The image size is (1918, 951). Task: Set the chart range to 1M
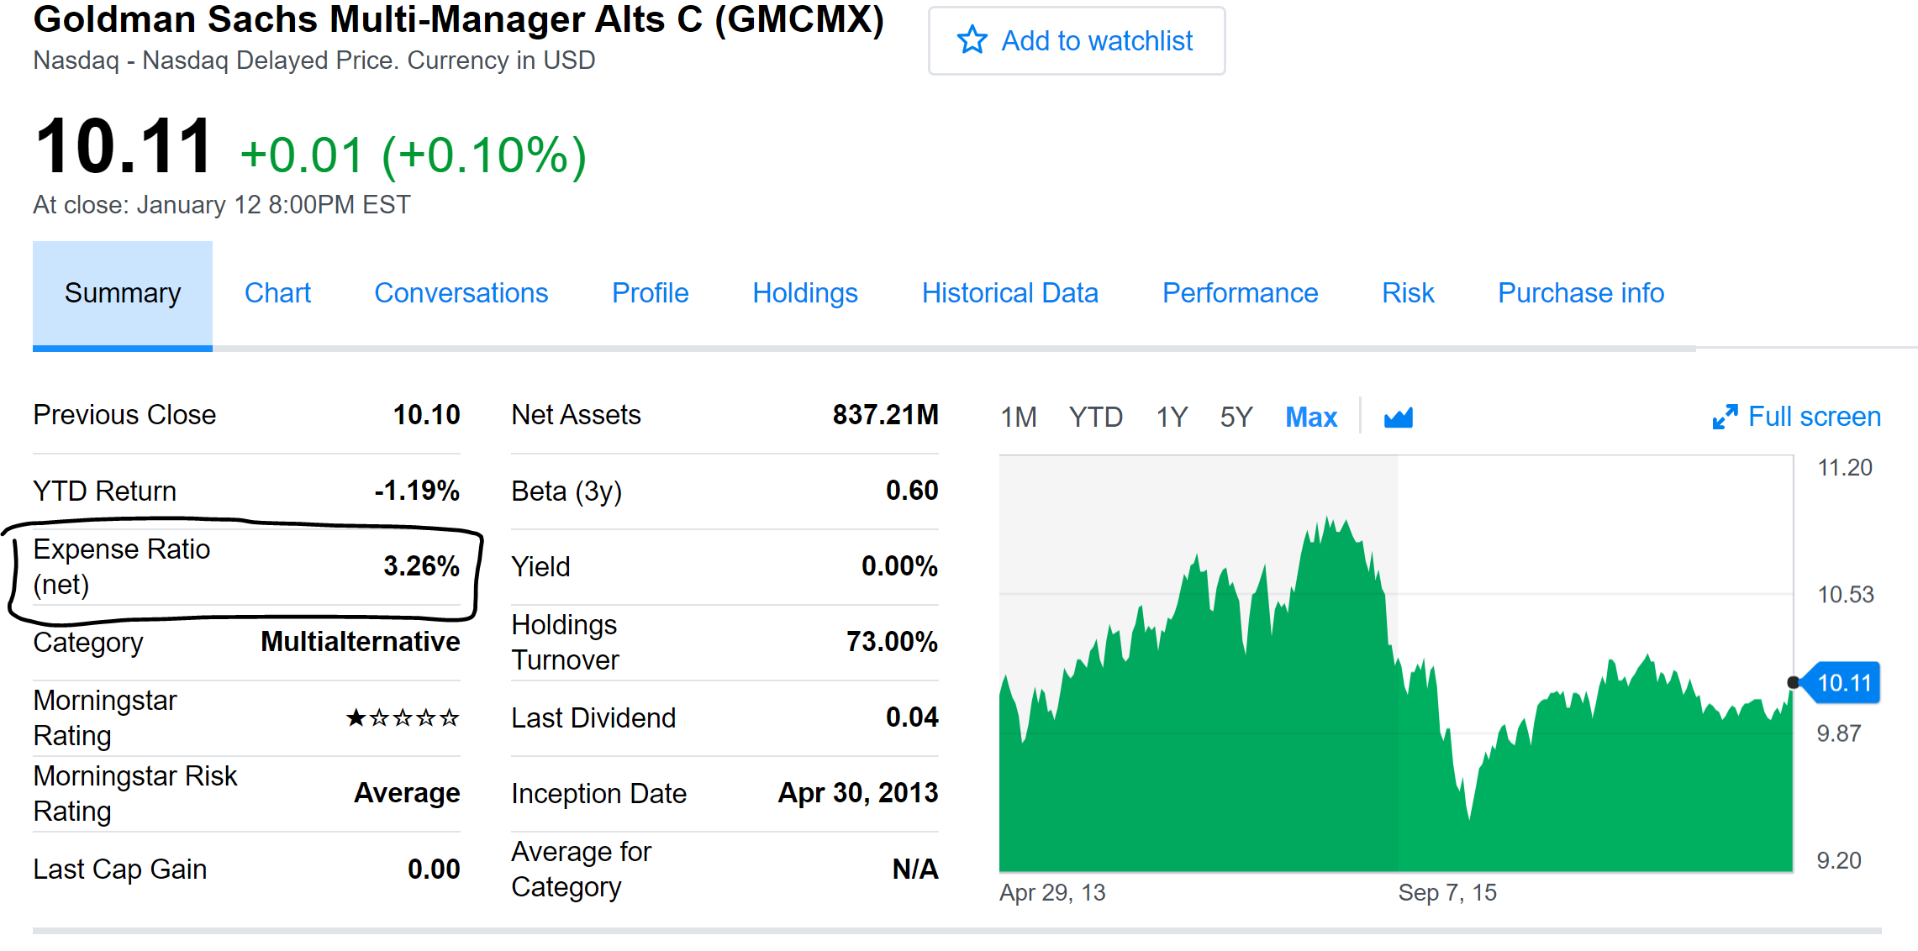(x=1018, y=417)
